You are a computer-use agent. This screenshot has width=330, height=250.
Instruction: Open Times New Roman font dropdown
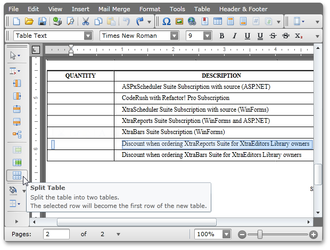click(x=174, y=36)
